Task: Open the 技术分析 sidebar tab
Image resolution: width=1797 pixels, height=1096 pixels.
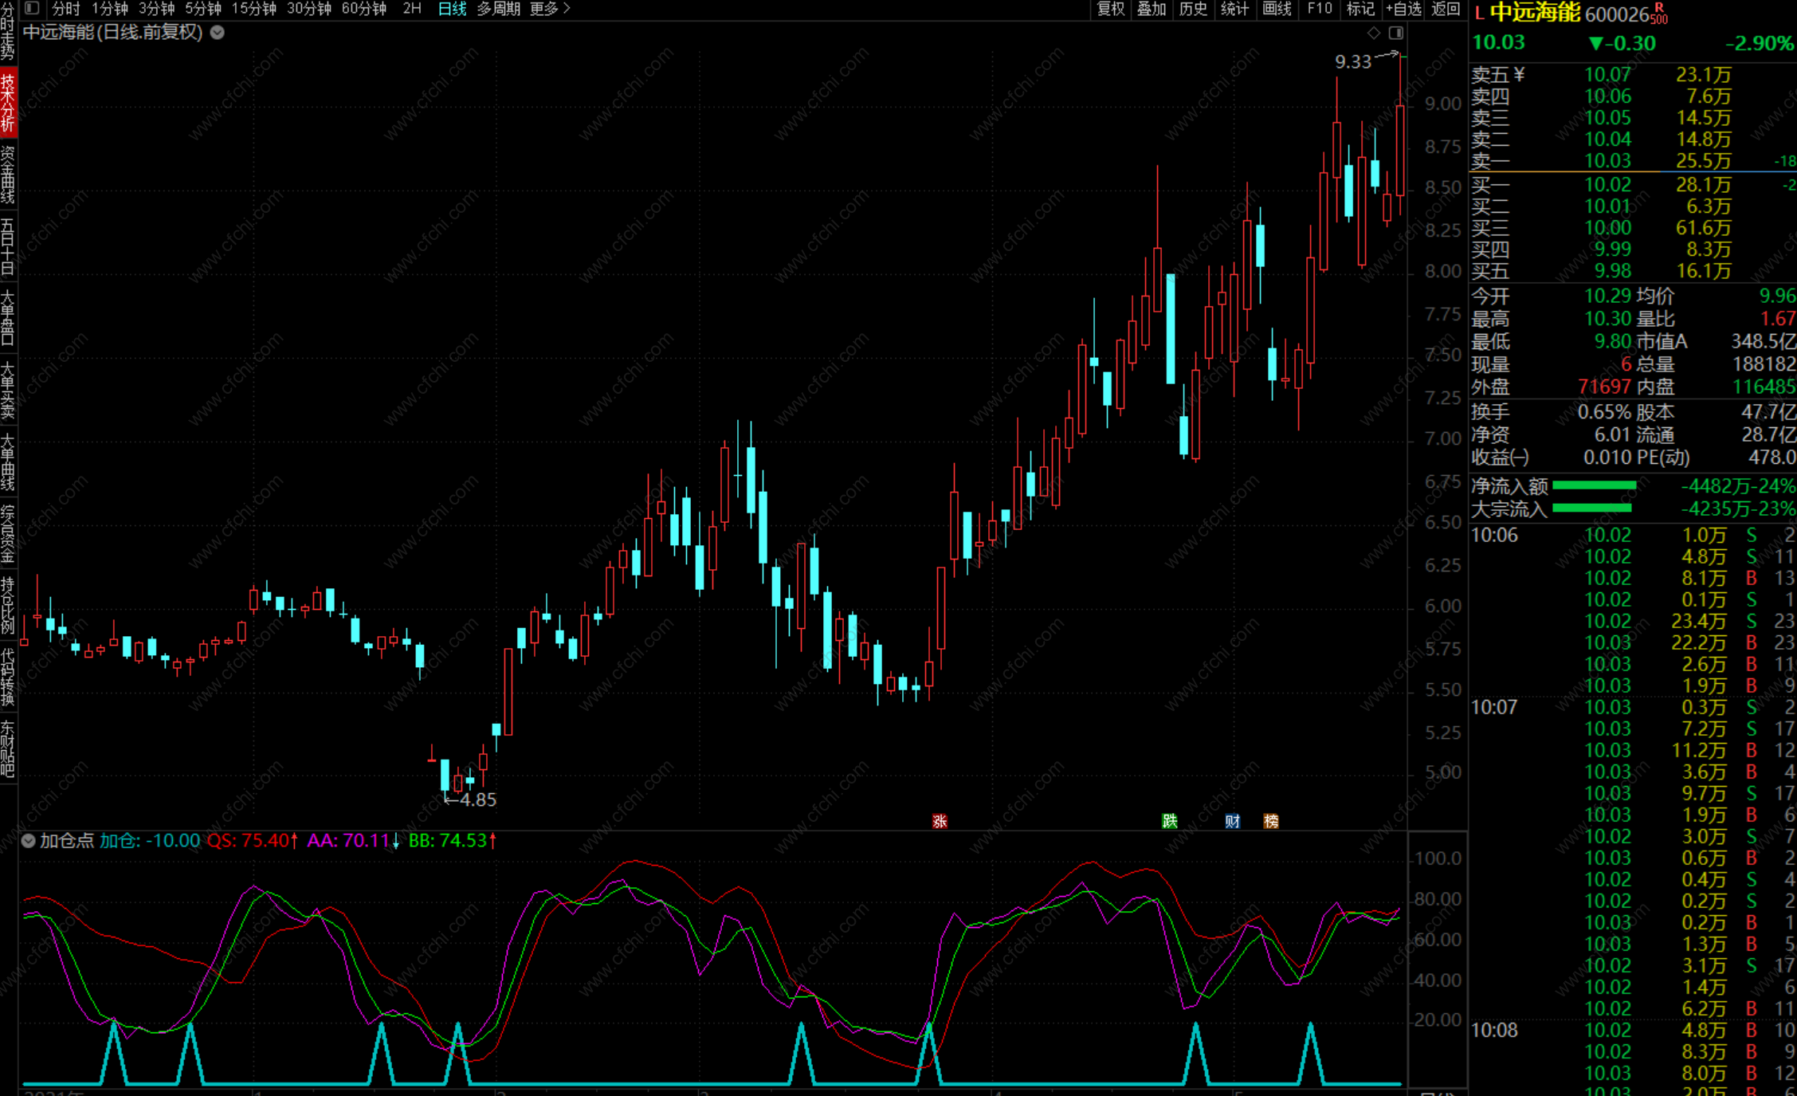Action: pyautogui.click(x=8, y=104)
